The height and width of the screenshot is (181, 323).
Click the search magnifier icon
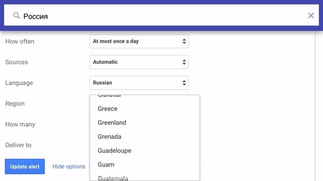click(17, 16)
